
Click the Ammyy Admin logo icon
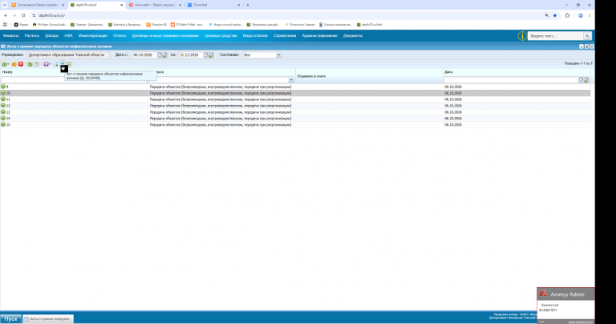click(x=543, y=294)
